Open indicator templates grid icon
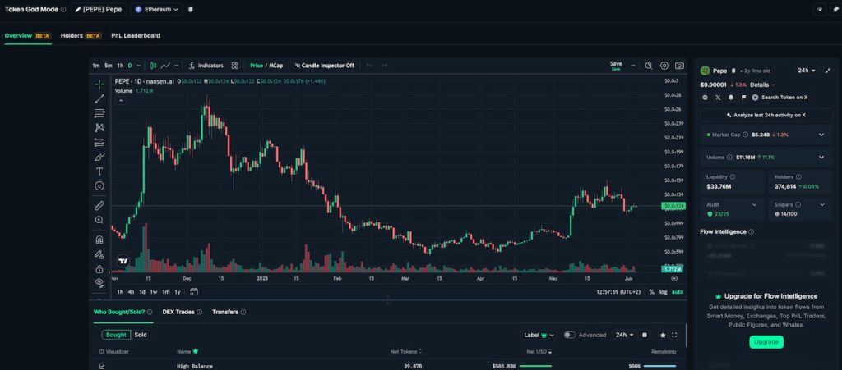Screen dimensions: 842x370 click(x=234, y=66)
